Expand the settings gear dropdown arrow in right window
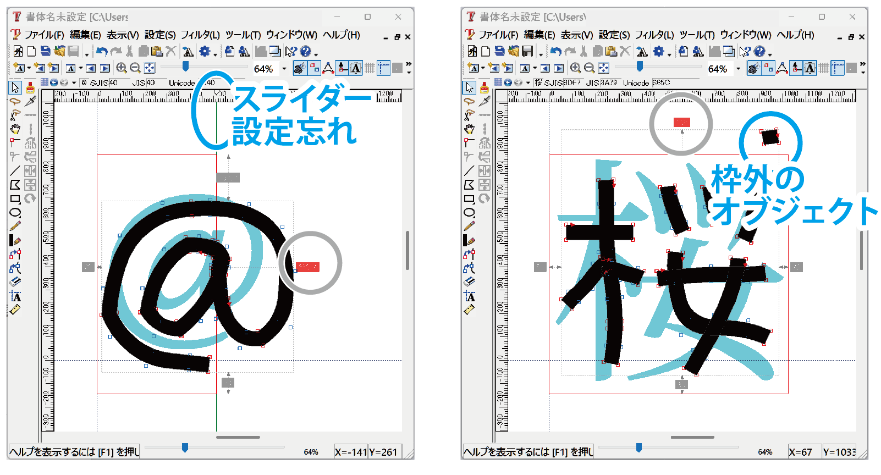 (x=669, y=54)
